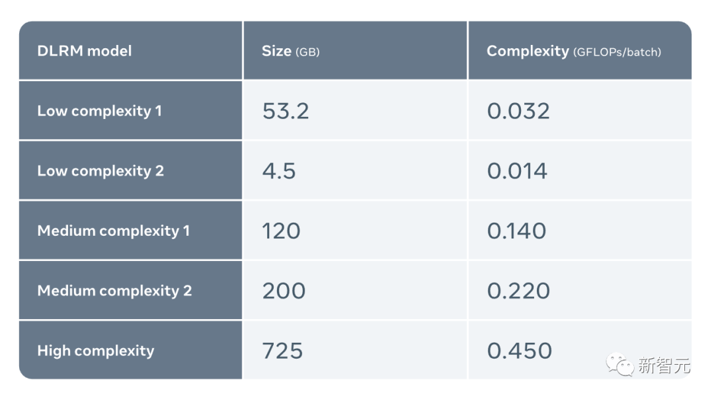
Task: Select the Medium complexity 2 row label
Action: (130, 291)
